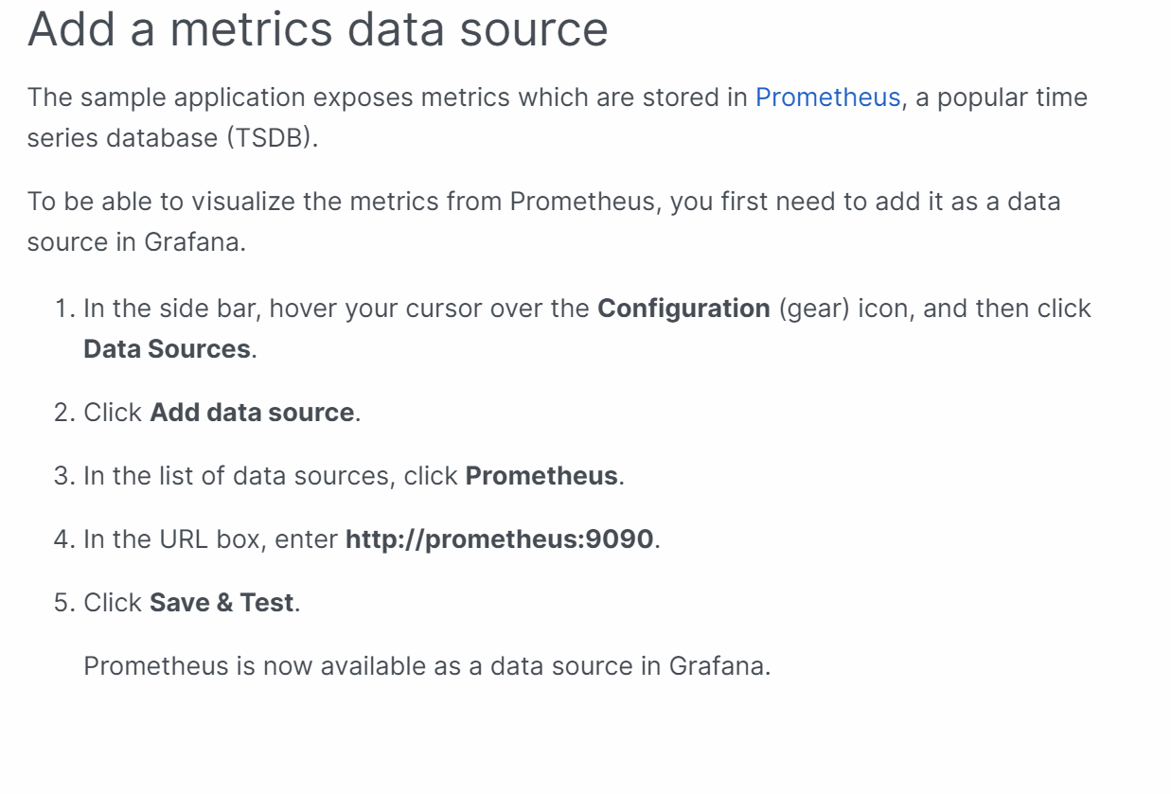The image size is (1171, 794).
Task: Click the phrase "source in Grafana."
Action: point(136,242)
